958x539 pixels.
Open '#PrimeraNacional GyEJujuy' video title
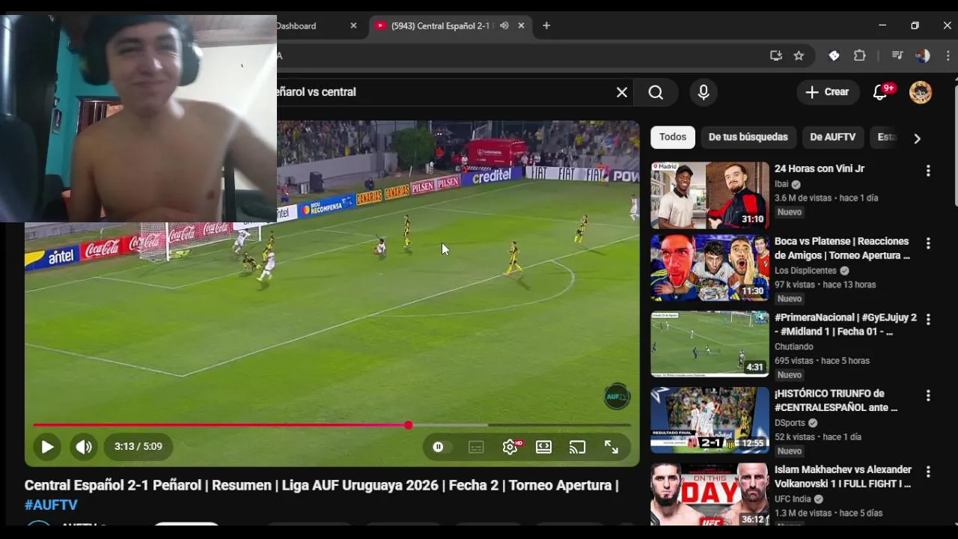[846, 324]
